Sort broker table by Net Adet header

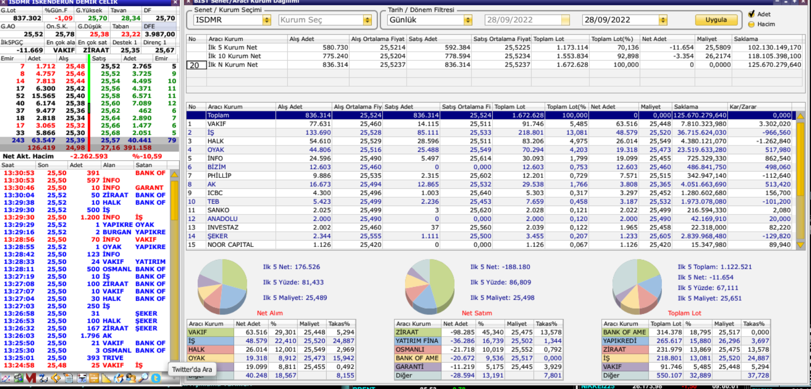[x=614, y=106]
